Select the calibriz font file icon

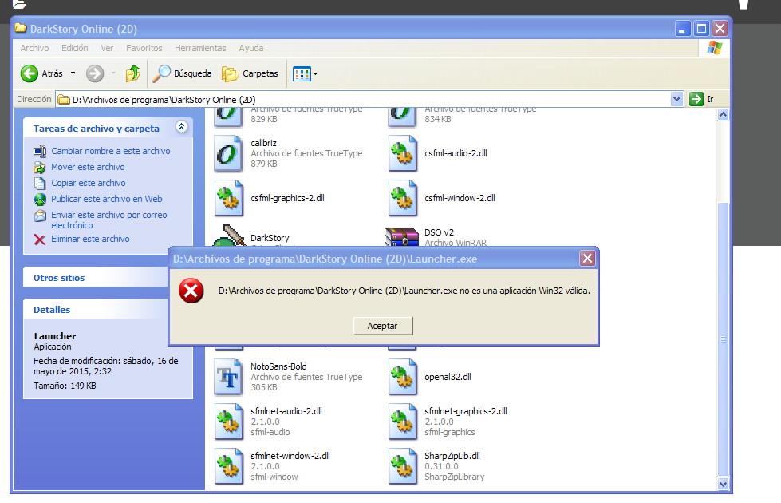point(229,153)
